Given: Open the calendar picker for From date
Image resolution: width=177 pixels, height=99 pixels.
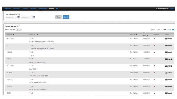Looking at the screenshot, I should click(x=18, y=17).
